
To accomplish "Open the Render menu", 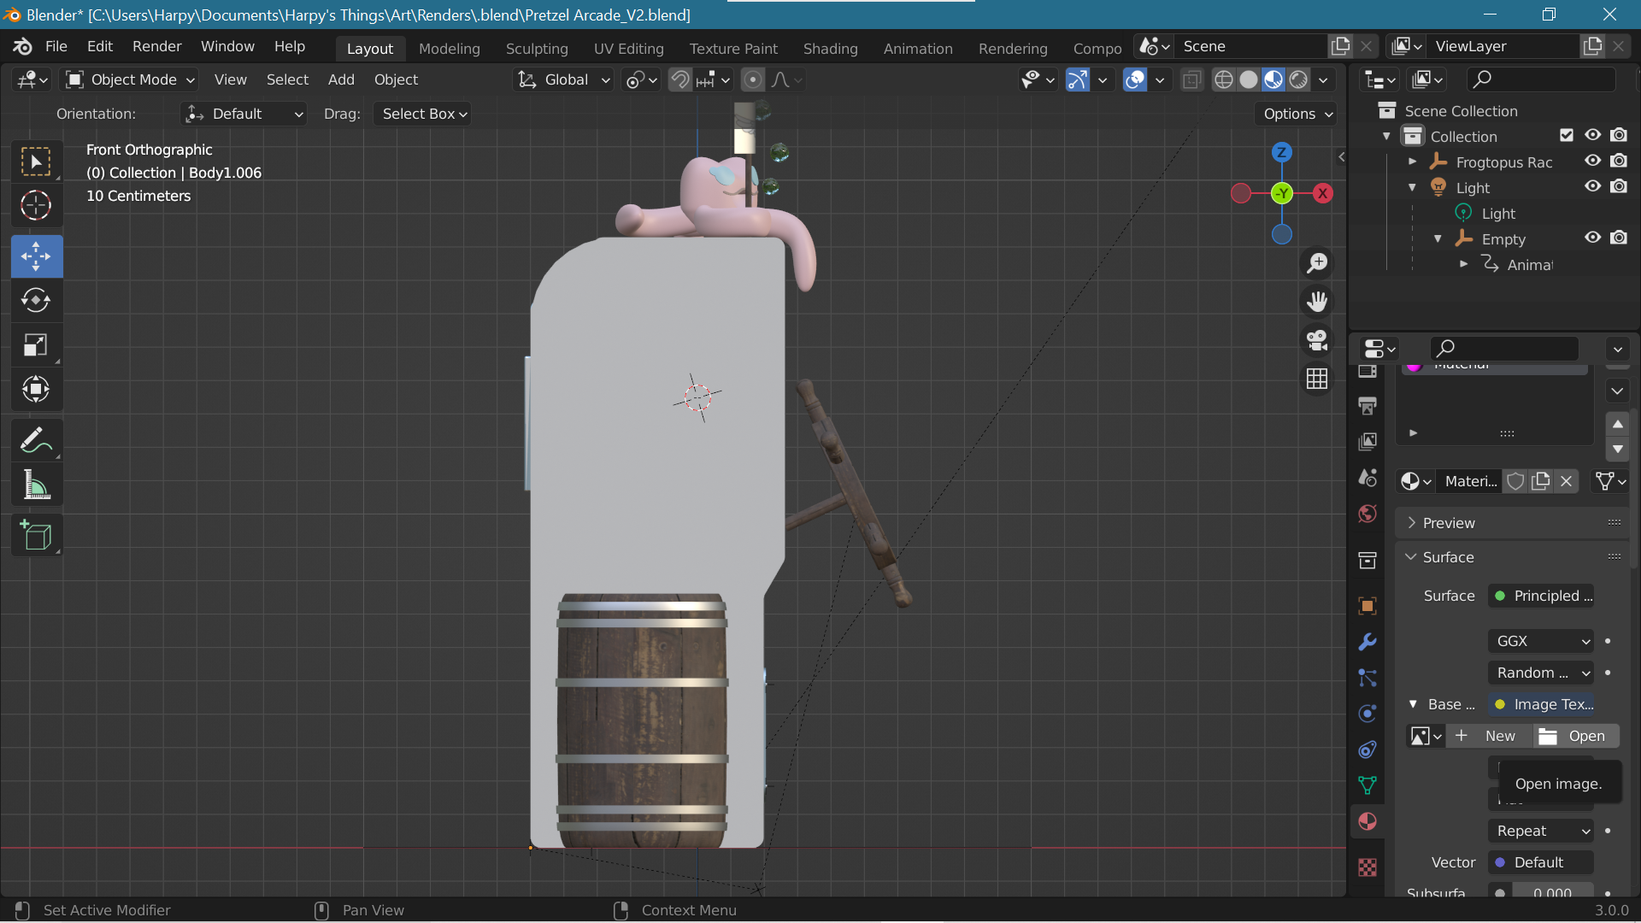I will 157,46.
